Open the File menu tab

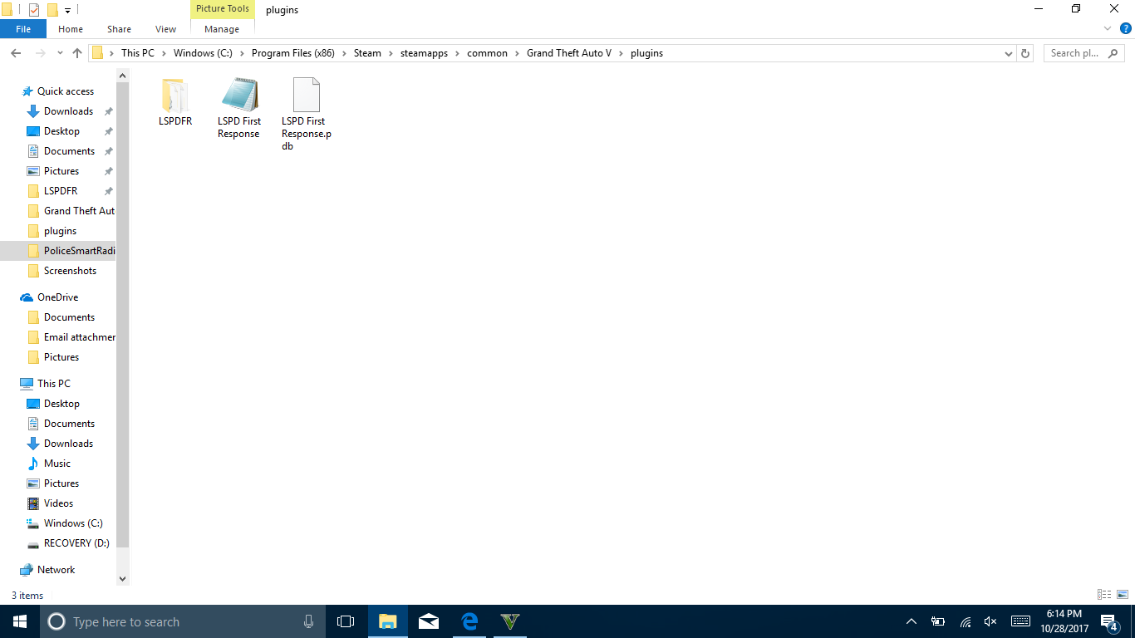click(x=23, y=29)
